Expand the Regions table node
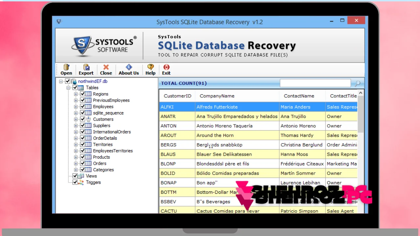This screenshot has height=236, width=420. [x=76, y=94]
